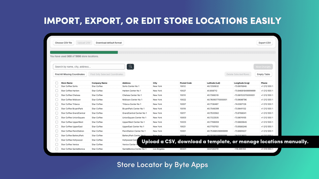The image size is (319, 179).
Task: Click the search magnifier icon button
Action: click(x=130, y=66)
